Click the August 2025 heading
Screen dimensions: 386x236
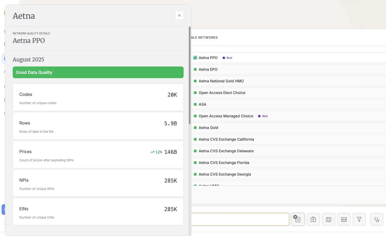coord(28,59)
